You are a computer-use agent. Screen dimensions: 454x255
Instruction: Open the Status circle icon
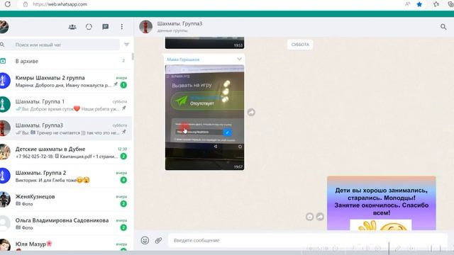[89, 27]
